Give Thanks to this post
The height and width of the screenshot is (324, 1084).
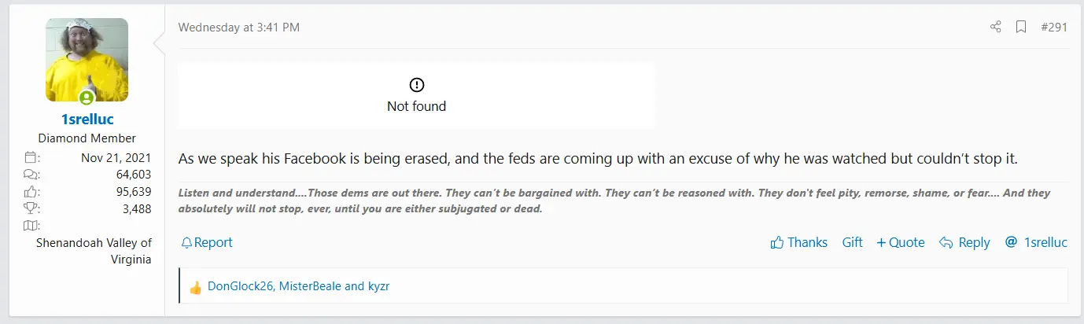click(798, 242)
